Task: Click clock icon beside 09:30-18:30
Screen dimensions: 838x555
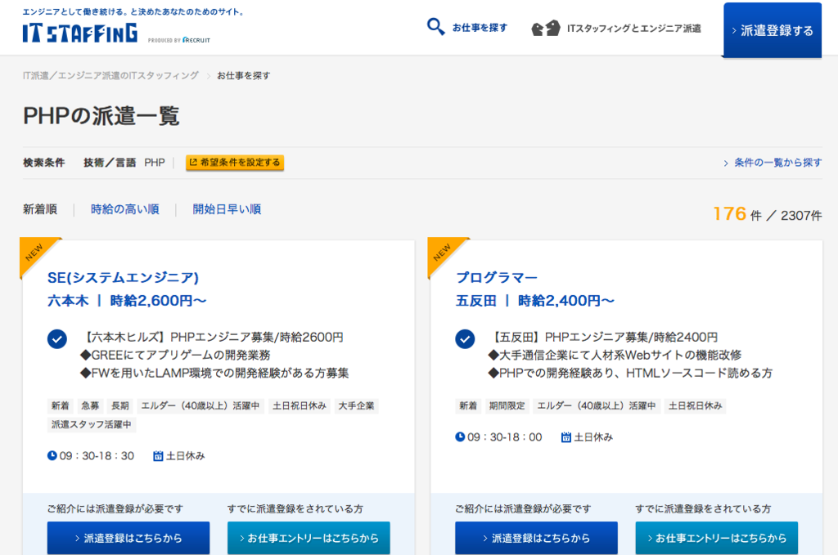Action: (52, 456)
